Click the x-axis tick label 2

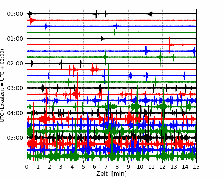coord(49,167)
